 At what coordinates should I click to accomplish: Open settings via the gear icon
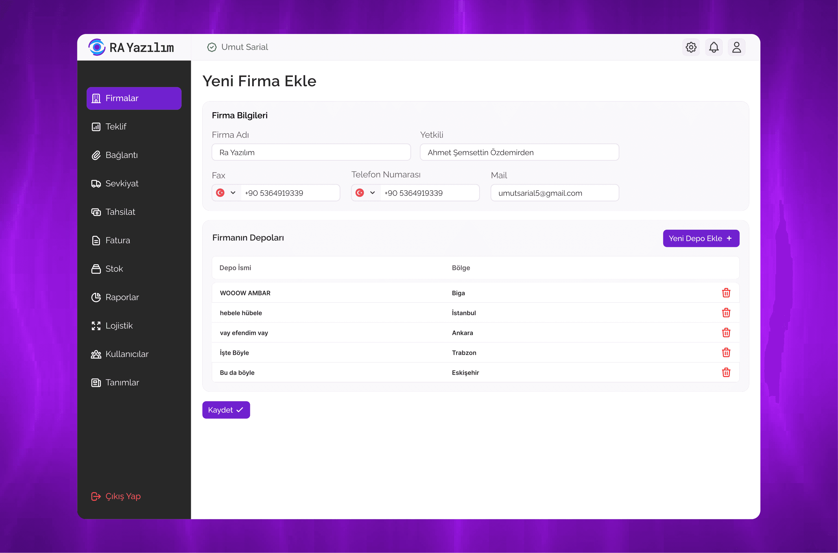tap(691, 47)
